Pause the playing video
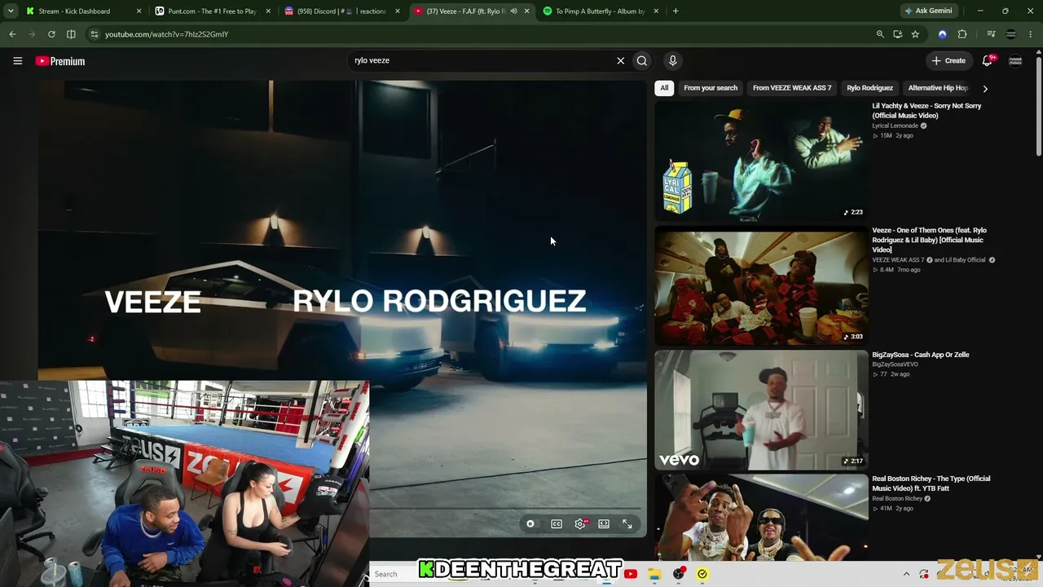Screen dimensions: 1043x587 (530, 524)
